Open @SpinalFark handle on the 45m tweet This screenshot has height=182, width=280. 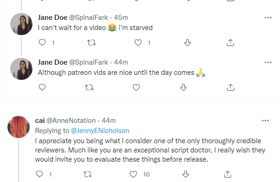(x=89, y=18)
